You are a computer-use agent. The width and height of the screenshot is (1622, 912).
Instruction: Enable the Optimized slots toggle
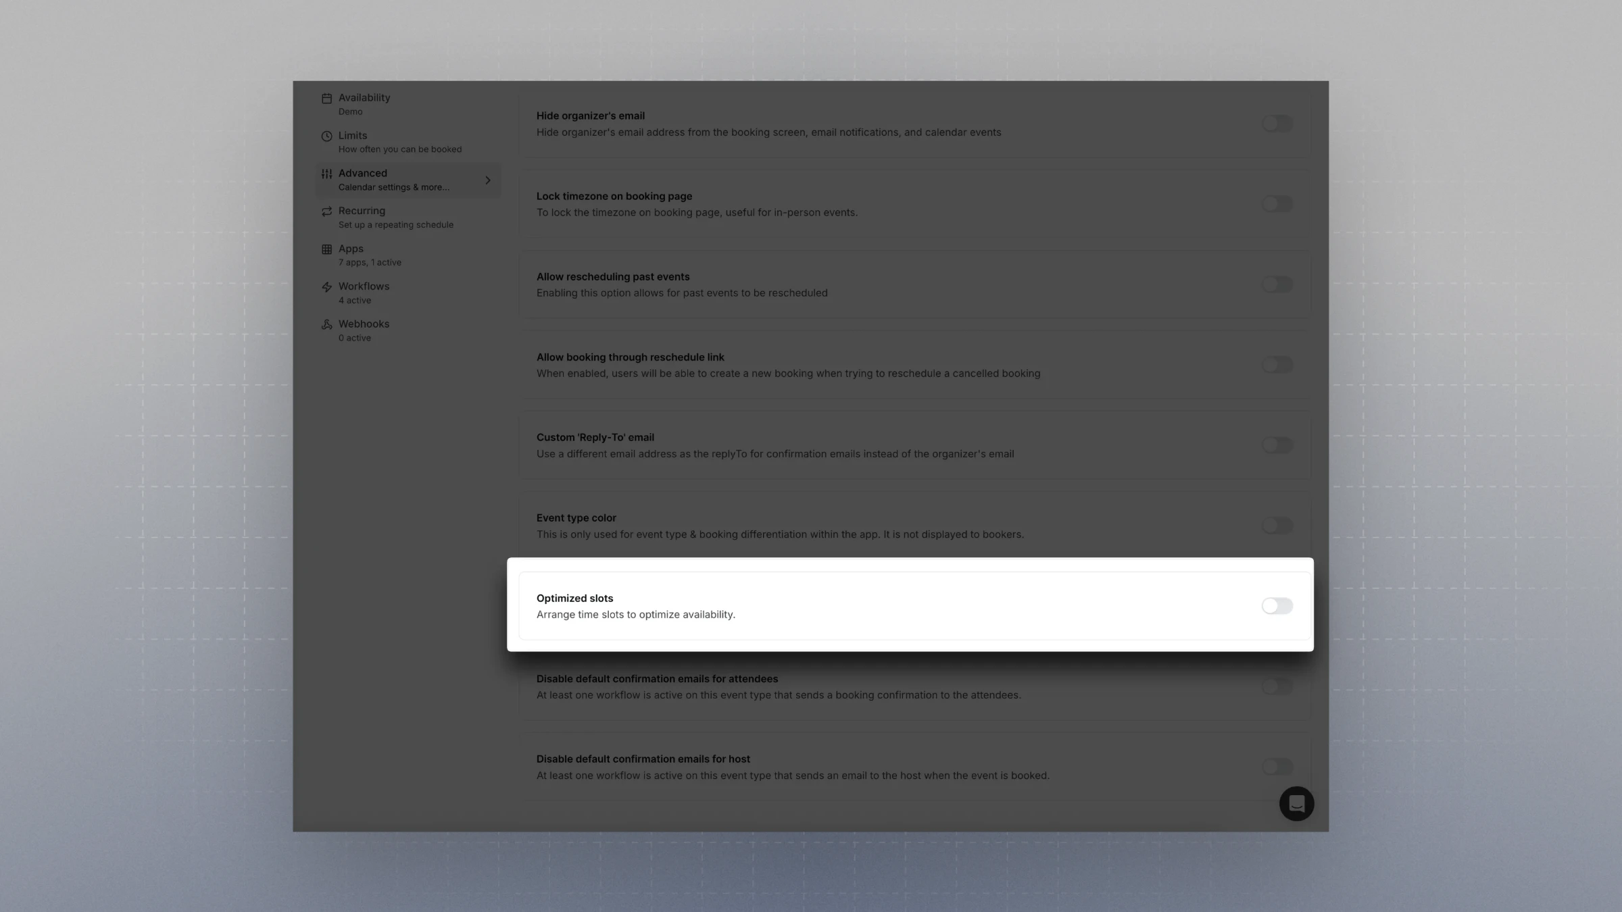pyautogui.click(x=1276, y=605)
